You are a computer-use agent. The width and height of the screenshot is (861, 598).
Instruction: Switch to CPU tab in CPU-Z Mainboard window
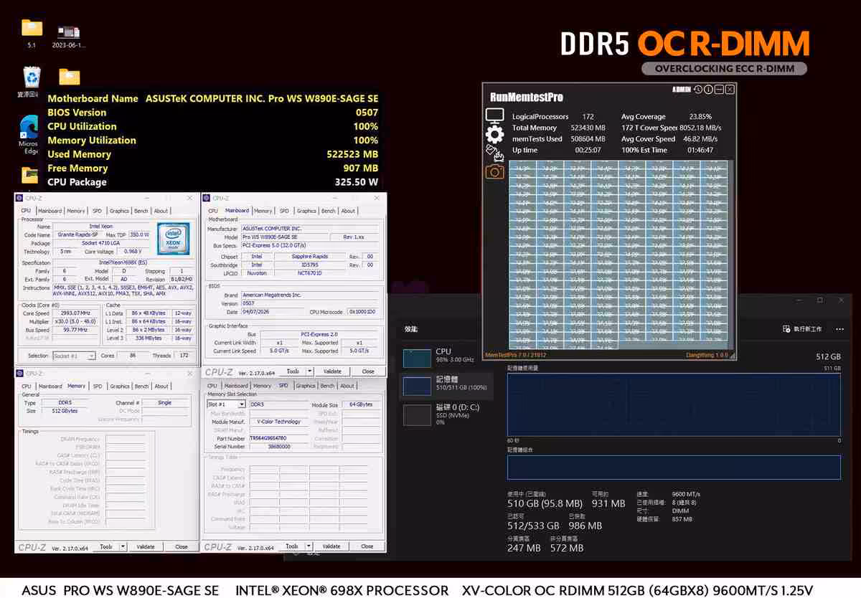212,211
